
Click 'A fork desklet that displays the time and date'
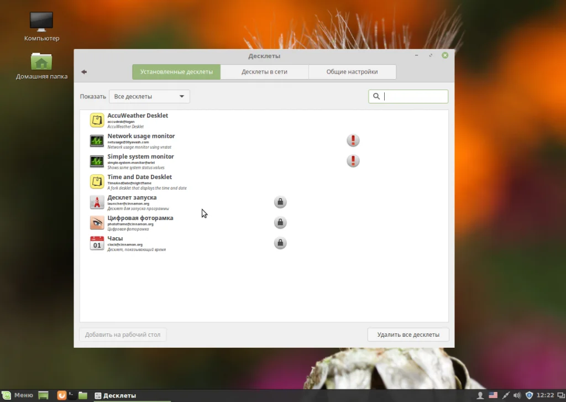[x=147, y=188]
